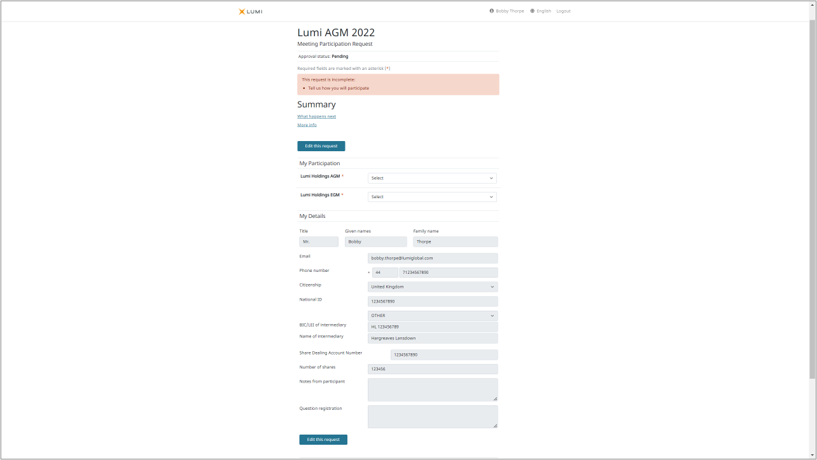Click the My Participation section heading
Screen dimensions: 817x460
319,163
